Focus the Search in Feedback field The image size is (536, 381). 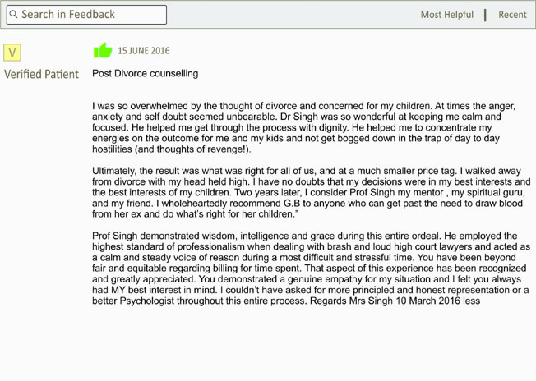86,15
